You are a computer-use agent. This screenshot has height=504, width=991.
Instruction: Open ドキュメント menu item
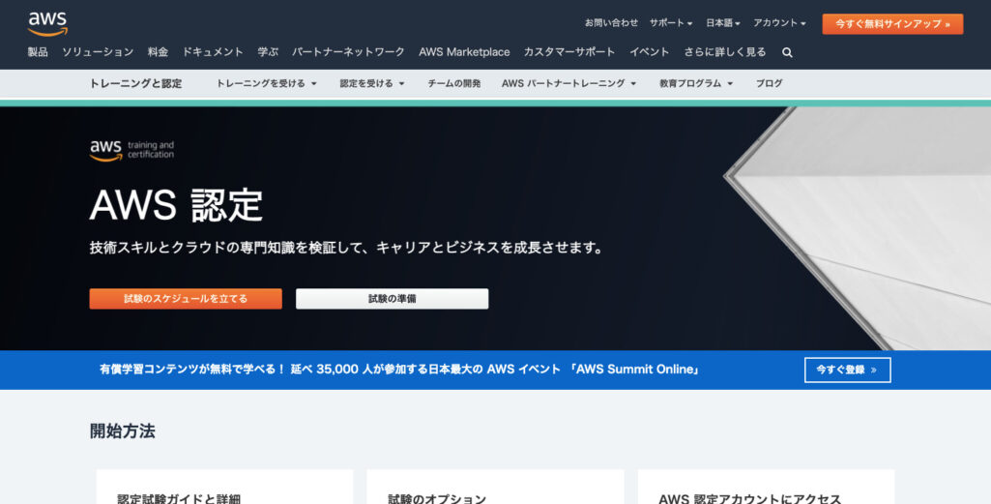[213, 52]
